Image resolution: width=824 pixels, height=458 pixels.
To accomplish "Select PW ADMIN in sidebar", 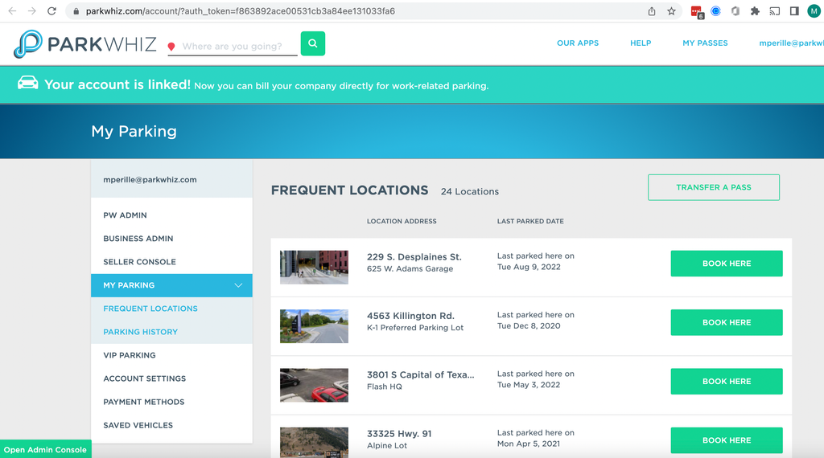I will 172,215.
